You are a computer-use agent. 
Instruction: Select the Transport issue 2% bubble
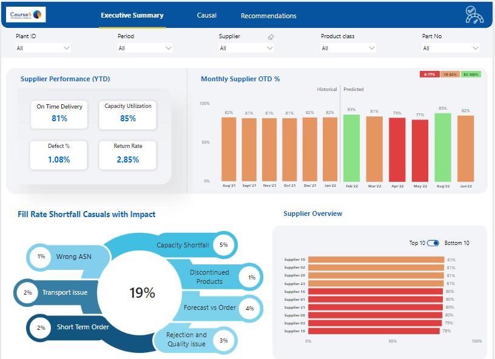(x=28, y=292)
